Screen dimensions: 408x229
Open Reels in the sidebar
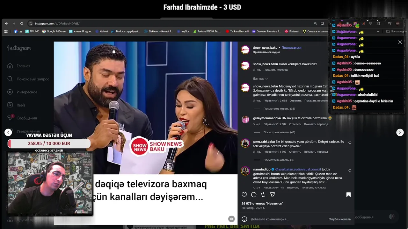pos(16,105)
